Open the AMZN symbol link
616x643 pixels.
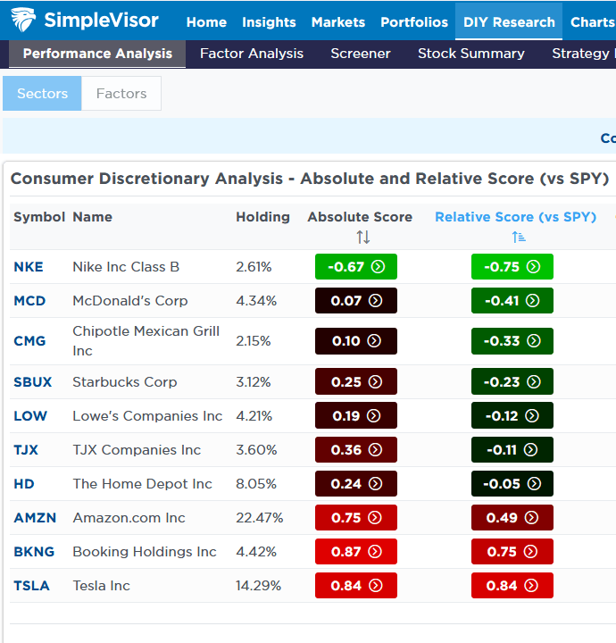pyautogui.click(x=35, y=517)
